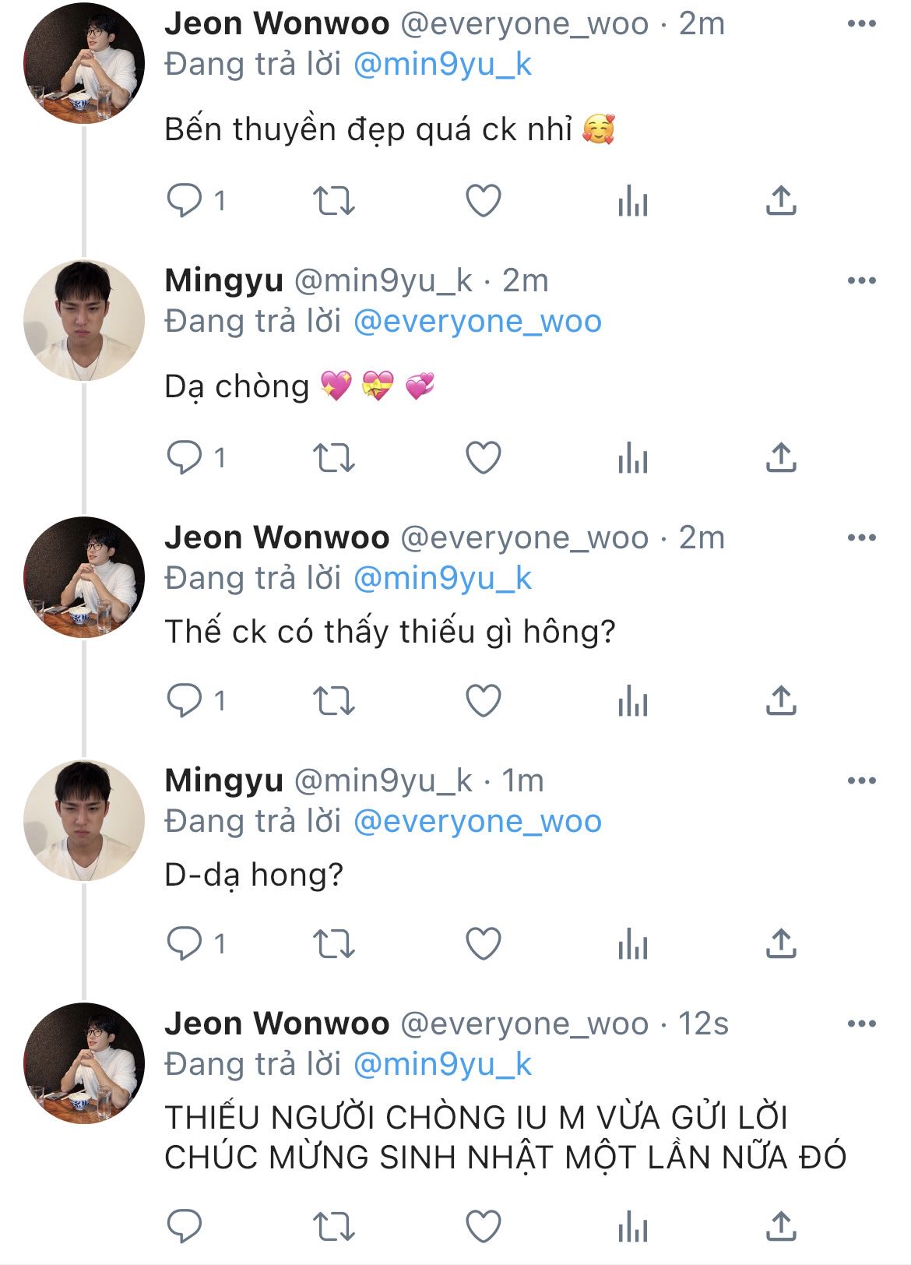Open @min9yu_k mention in the first tweet
The height and width of the screenshot is (1265, 911).
(x=442, y=65)
